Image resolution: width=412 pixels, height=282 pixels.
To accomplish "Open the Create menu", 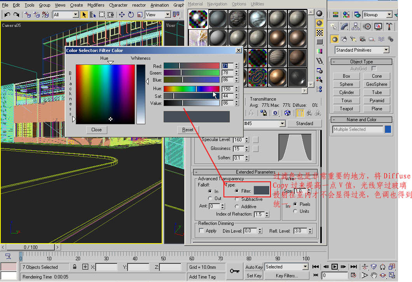I will [x=77, y=5].
